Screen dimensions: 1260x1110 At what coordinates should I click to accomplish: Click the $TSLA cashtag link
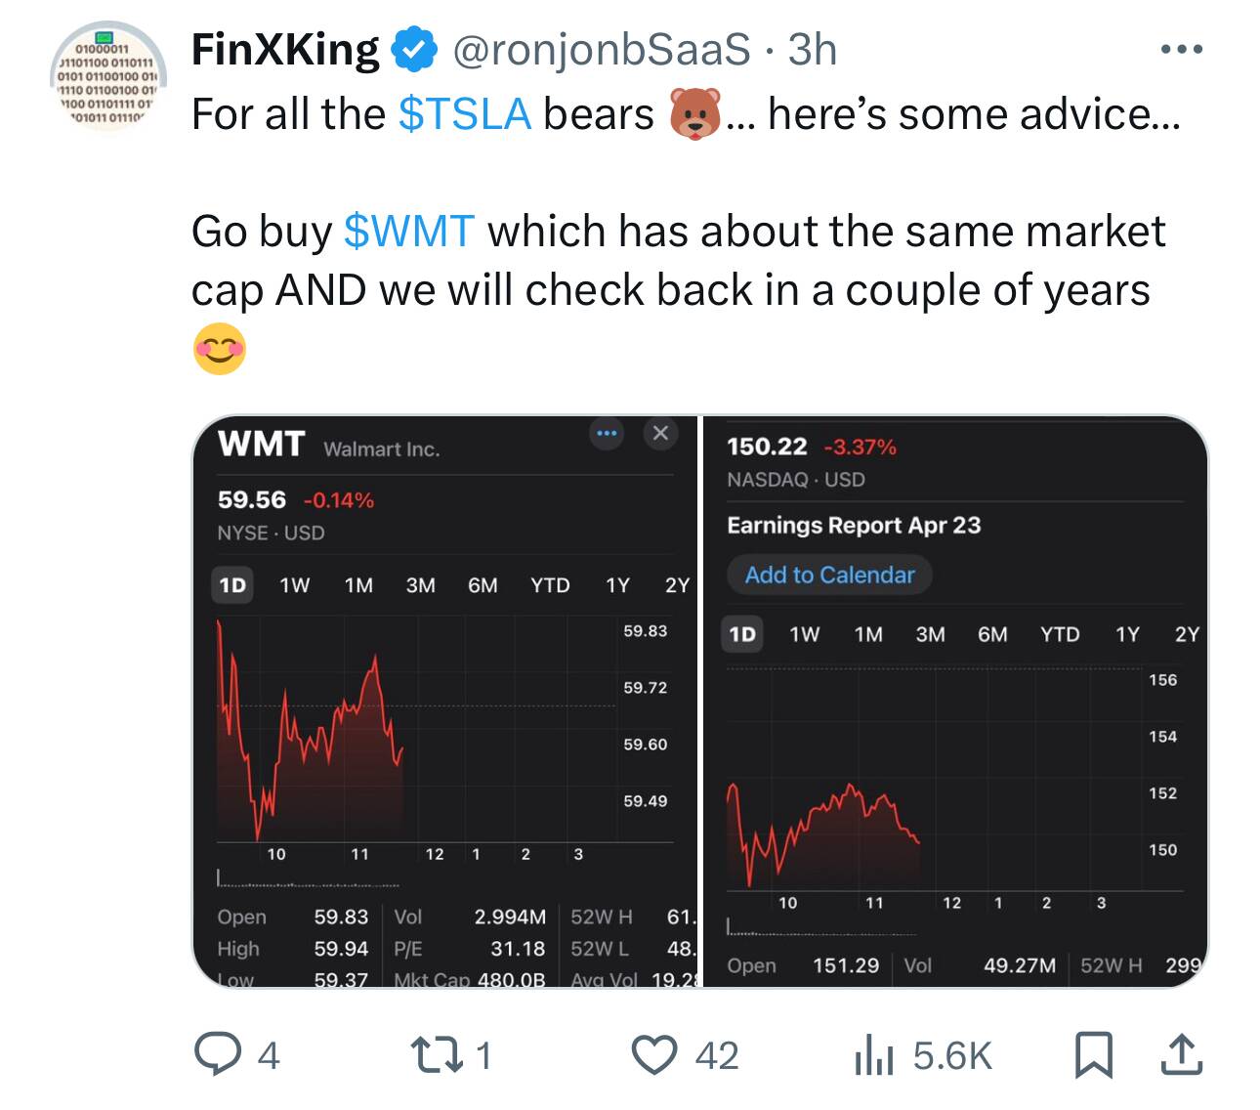pos(465,114)
